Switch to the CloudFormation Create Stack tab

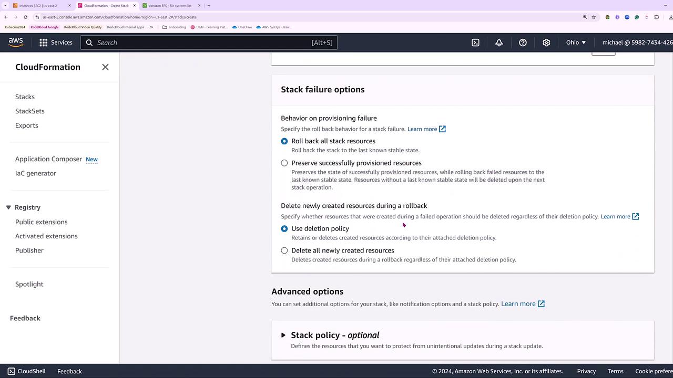106,6
